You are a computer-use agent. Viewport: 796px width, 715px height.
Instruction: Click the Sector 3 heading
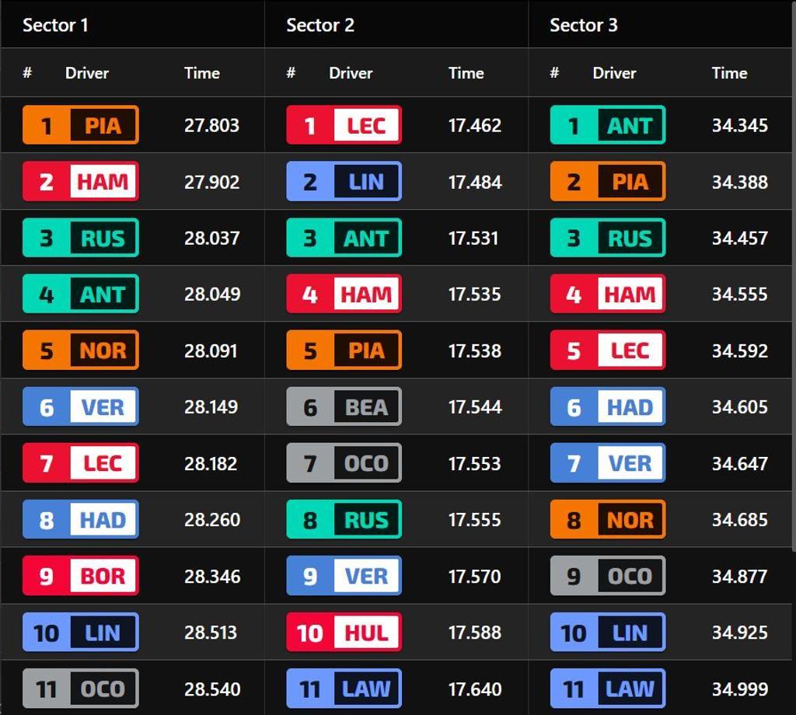click(583, 25)
